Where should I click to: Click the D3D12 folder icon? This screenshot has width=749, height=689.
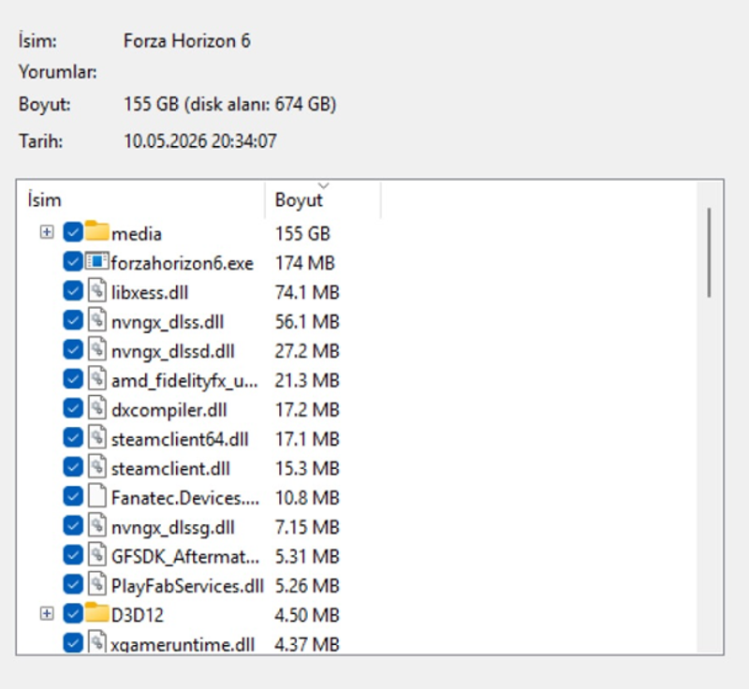[97, 612]
